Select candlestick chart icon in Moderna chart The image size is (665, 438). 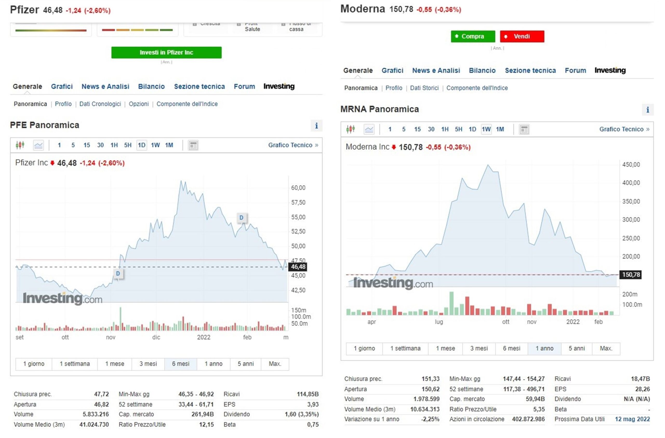350,129
